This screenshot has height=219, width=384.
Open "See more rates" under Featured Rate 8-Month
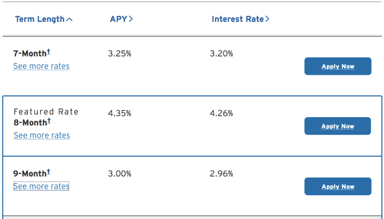[x=42, y=135]
